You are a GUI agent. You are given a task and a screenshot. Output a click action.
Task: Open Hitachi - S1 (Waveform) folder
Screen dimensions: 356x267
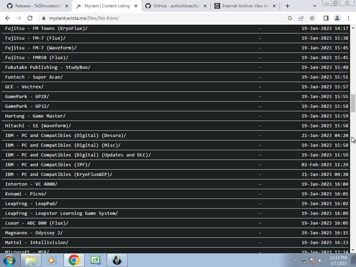coord(38,126)
